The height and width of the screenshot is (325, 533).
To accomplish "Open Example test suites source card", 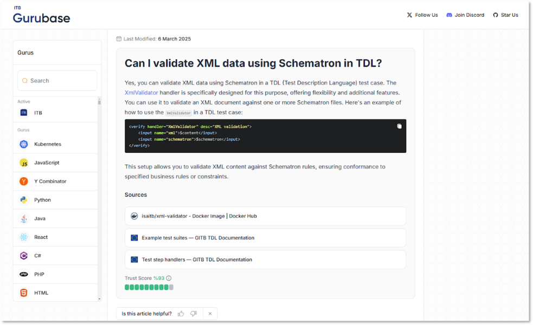I will (x=265, y=238).
